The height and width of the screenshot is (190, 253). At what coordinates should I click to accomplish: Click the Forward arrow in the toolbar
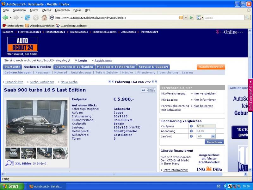coord(16,18)
